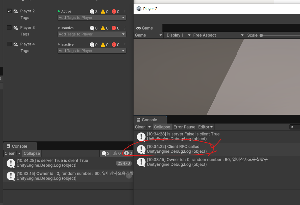Uncheck the Player 2 activation checkbox
The height and width of the screenshot is (205, 300).
pyautogui.click(x=9, y=11)
